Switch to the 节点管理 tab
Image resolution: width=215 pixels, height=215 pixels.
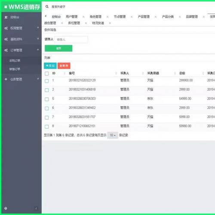coord(120,17)
